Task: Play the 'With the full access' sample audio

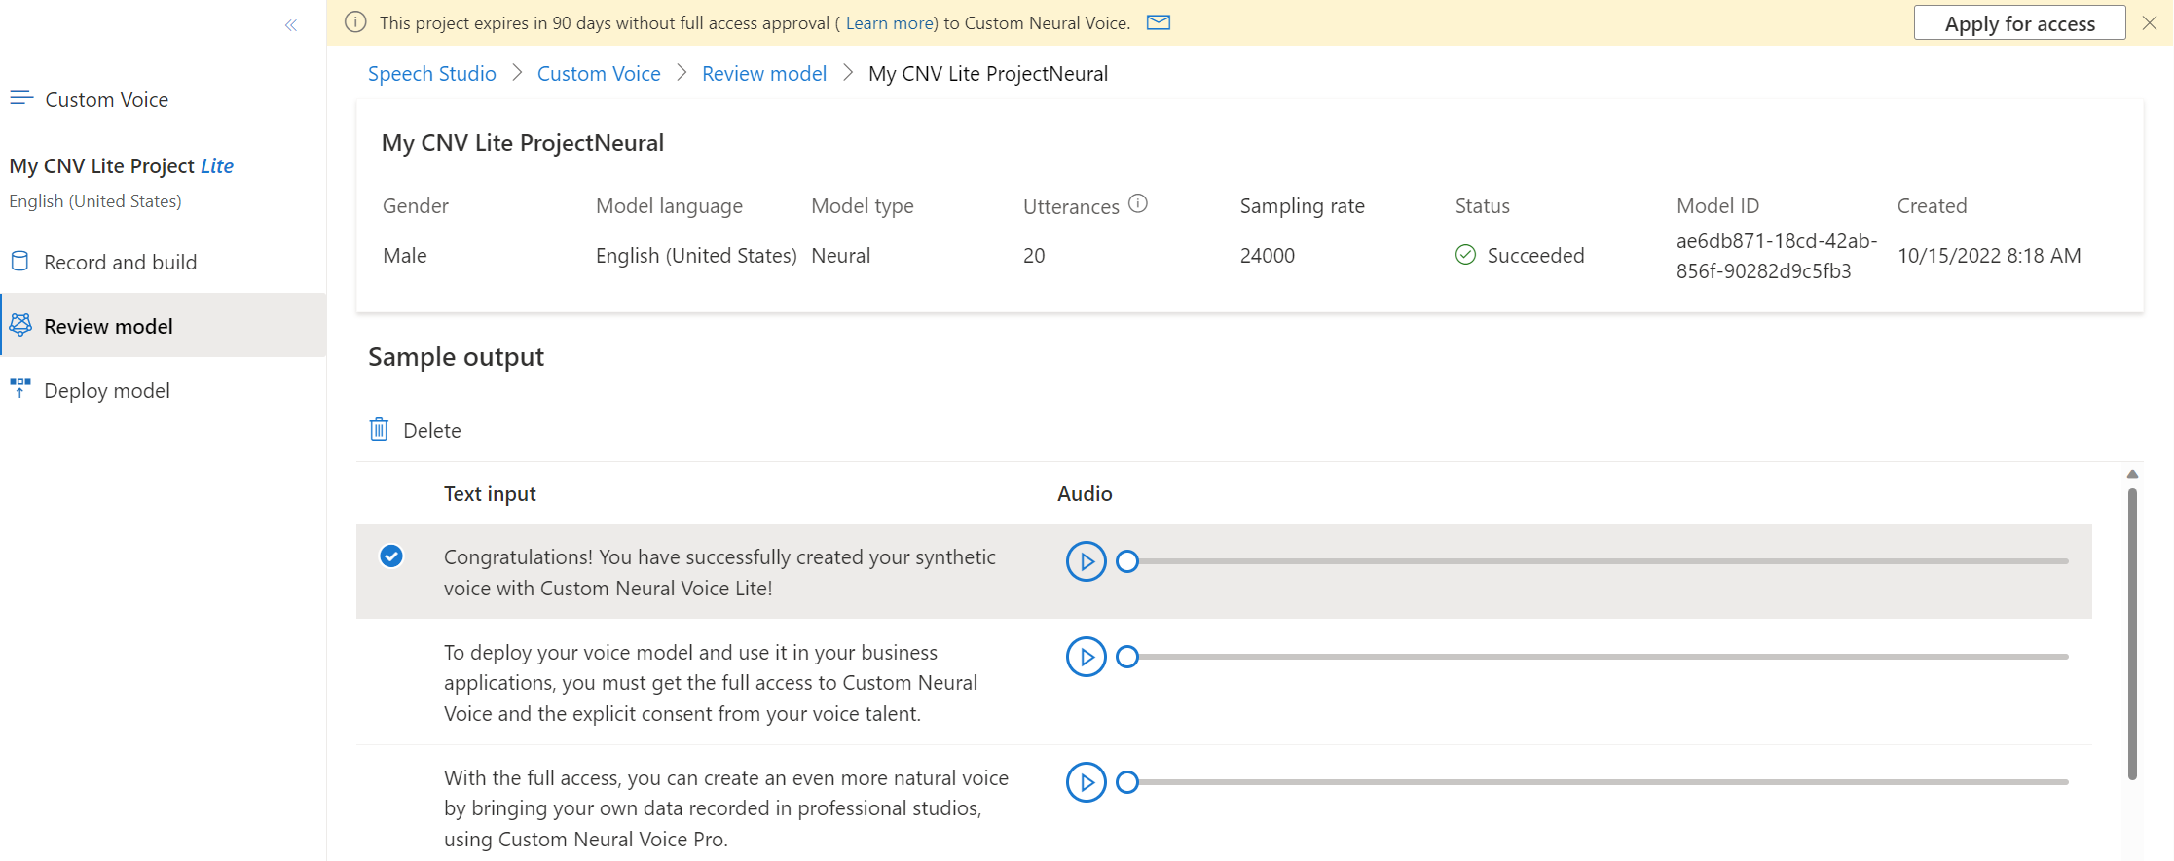Action: (x=1086, y=782)
